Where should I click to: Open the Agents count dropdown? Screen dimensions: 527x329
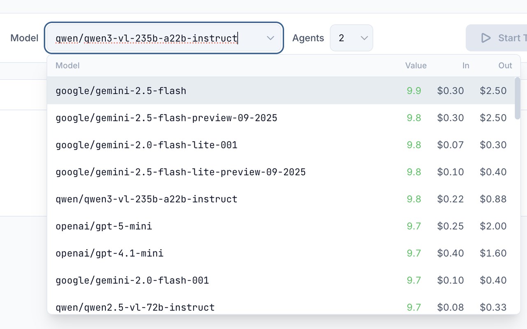(x=351, y=38)
